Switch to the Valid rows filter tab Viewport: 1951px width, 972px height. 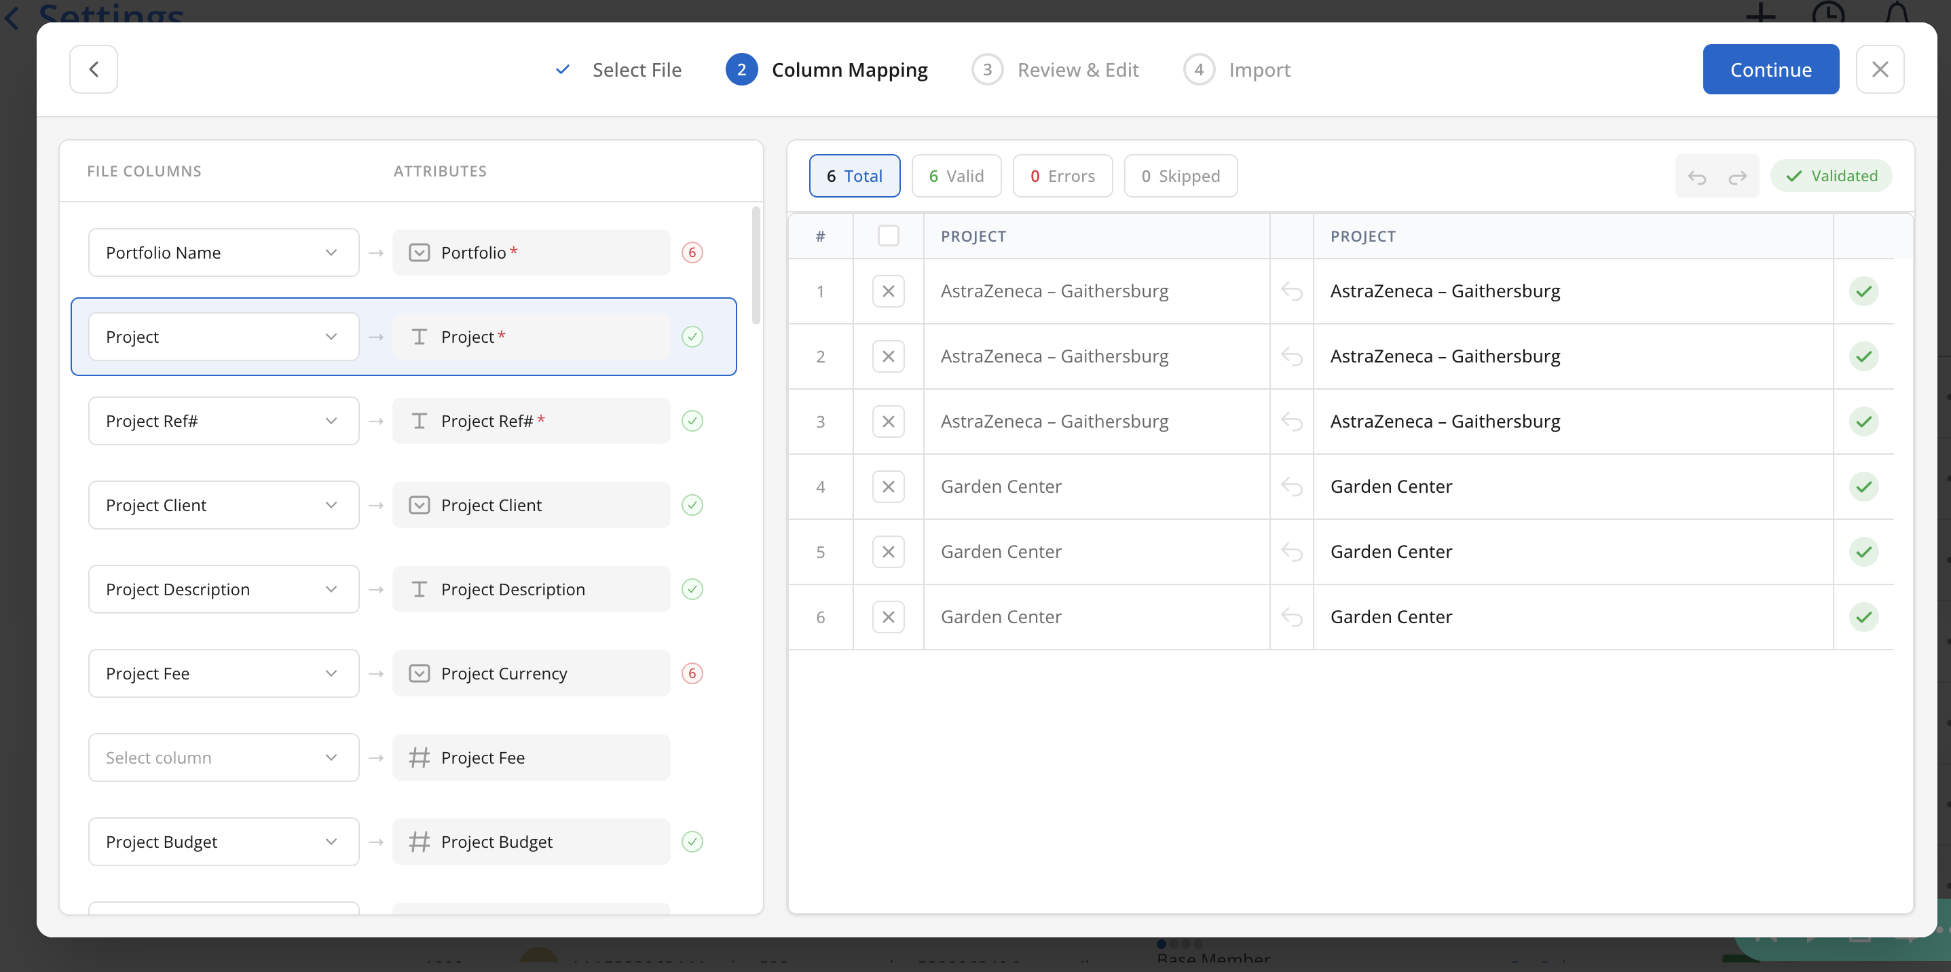[x=956, y=176]
